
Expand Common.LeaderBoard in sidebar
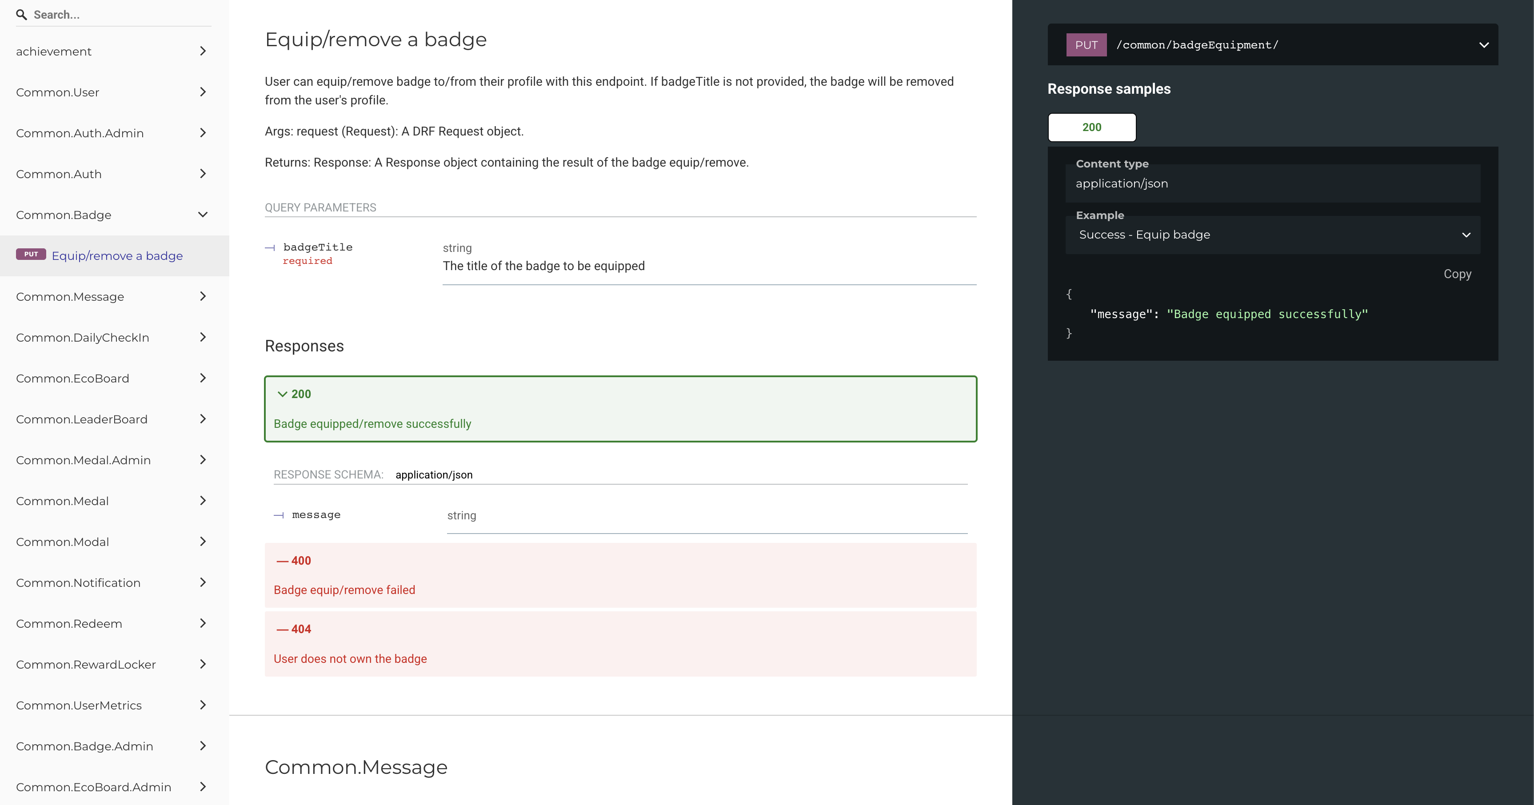(x=114, y=419)
